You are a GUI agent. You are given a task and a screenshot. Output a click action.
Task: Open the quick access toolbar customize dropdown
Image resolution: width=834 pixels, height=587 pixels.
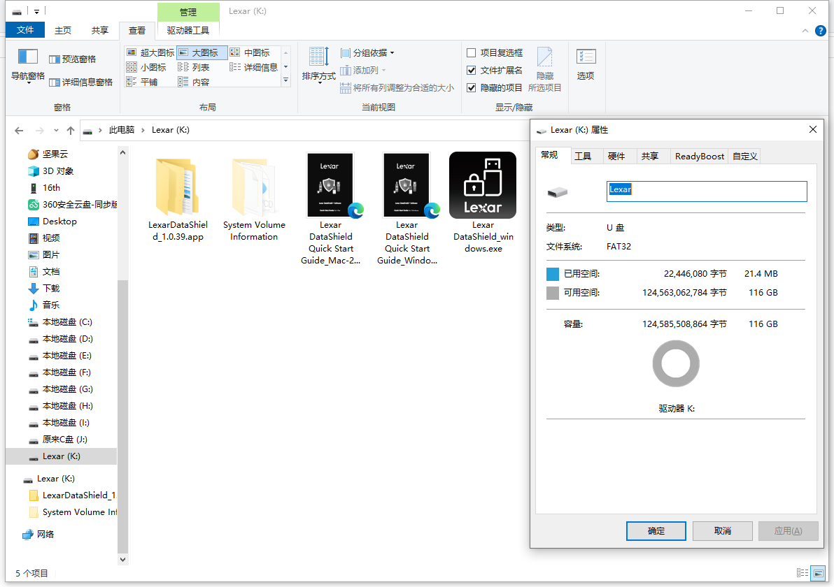tap(36, 11)
